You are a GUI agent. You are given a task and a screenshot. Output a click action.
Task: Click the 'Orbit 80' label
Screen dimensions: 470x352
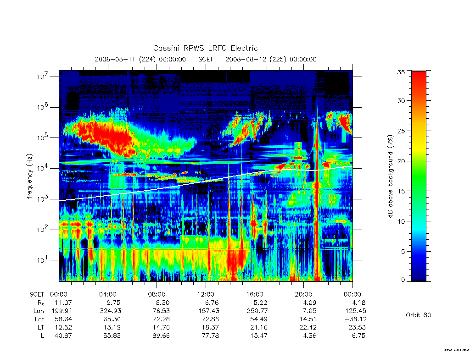419,315
